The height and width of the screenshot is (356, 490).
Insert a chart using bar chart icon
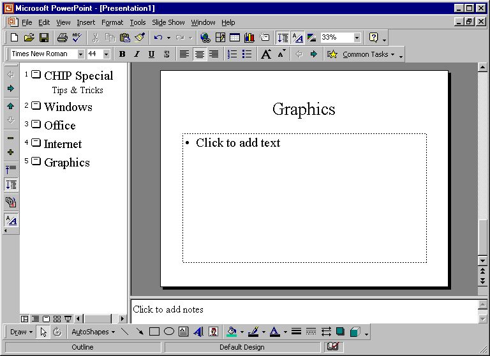coord(249,38)
